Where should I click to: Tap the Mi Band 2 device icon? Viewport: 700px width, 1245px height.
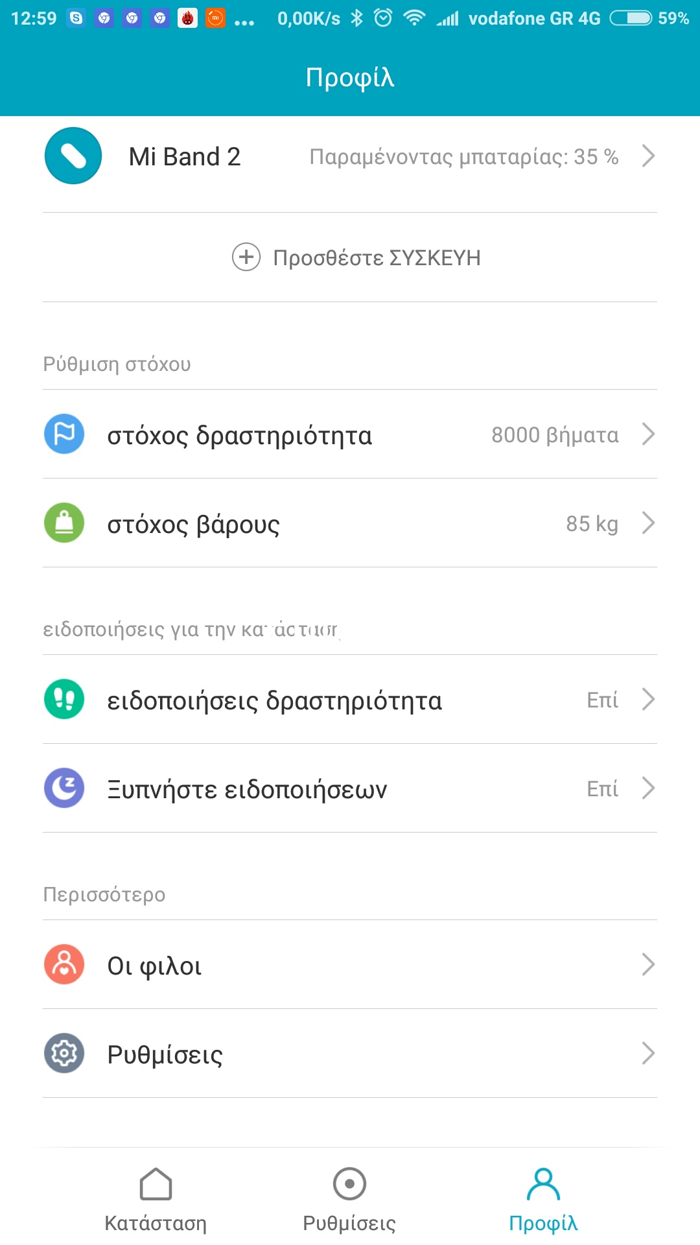click(73, 156)
